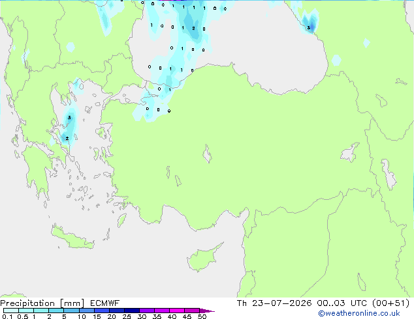Click the 5–10 mm legend color box
Image resolution: width=414 pixels, height=319 pixels.
click(x=71, y=311)
